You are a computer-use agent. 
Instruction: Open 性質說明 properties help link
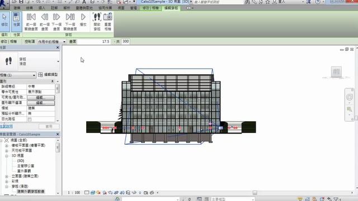point(6,127)
